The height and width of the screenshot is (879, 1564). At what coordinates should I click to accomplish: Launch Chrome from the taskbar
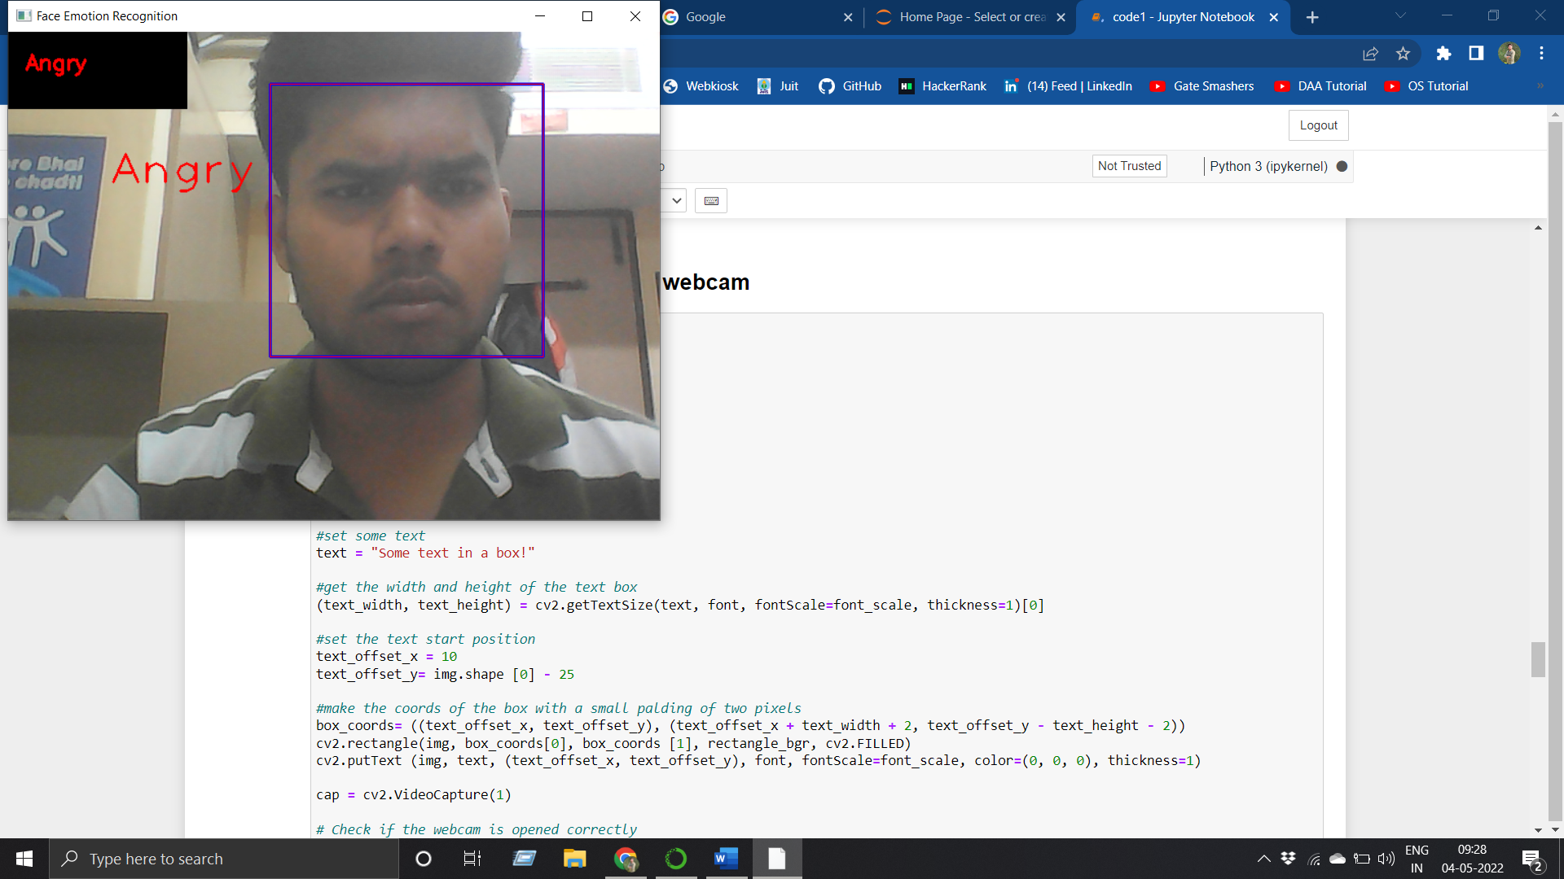pos(625,858)
